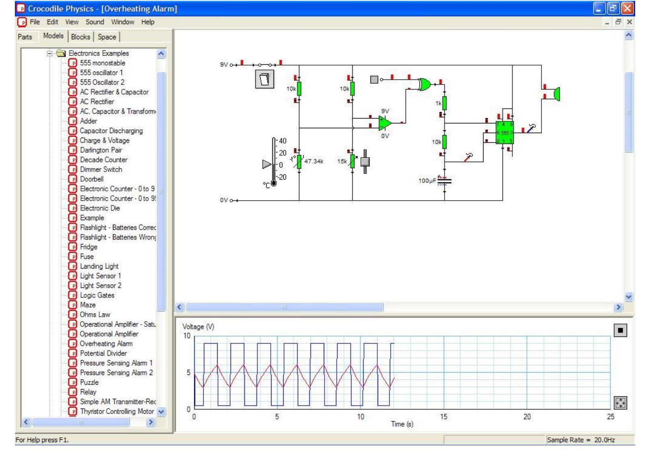Adjust the 15k variable resistor slider
The height and width of the screenshot is (451, 646).
[365, 162]
